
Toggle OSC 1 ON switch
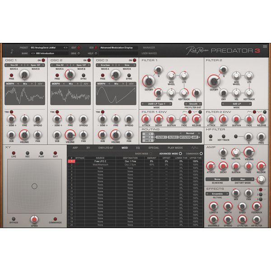[x=43, y=61]
